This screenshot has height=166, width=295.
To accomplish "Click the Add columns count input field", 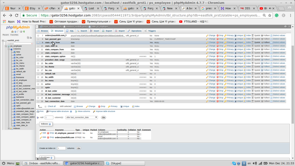I will coord(49,117).
